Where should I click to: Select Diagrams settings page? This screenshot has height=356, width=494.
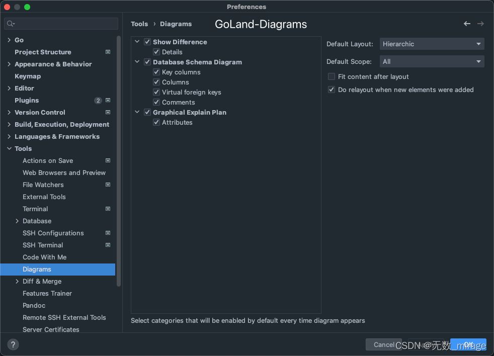(x=58, y=270)
